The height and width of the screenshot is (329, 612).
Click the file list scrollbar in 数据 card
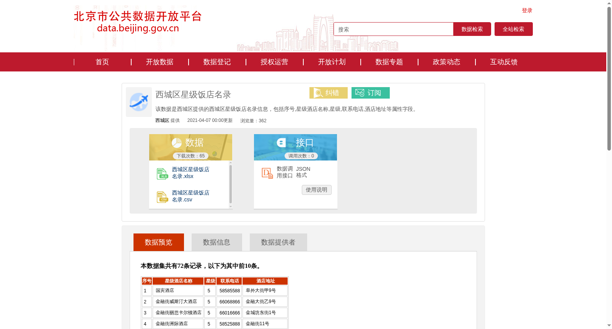(231, 184)
